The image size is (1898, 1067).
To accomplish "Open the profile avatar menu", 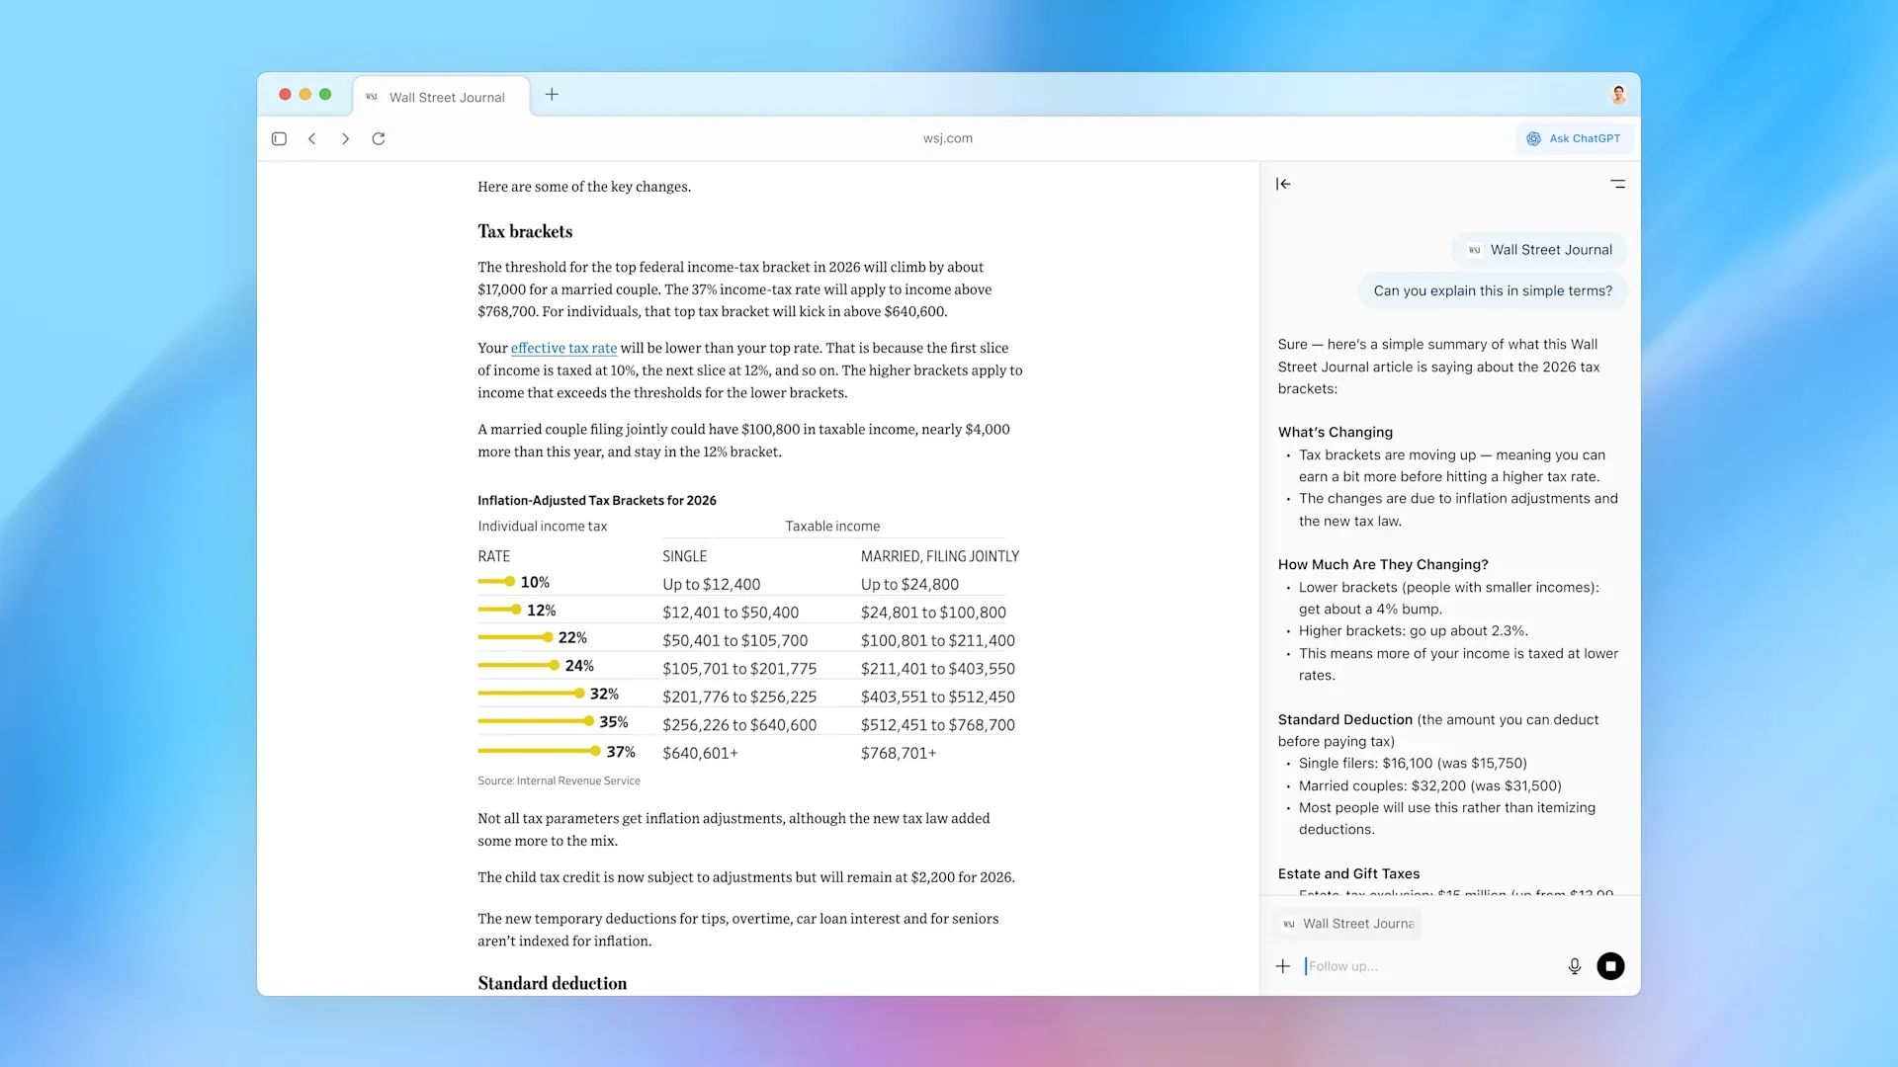I will point(1618,94).
